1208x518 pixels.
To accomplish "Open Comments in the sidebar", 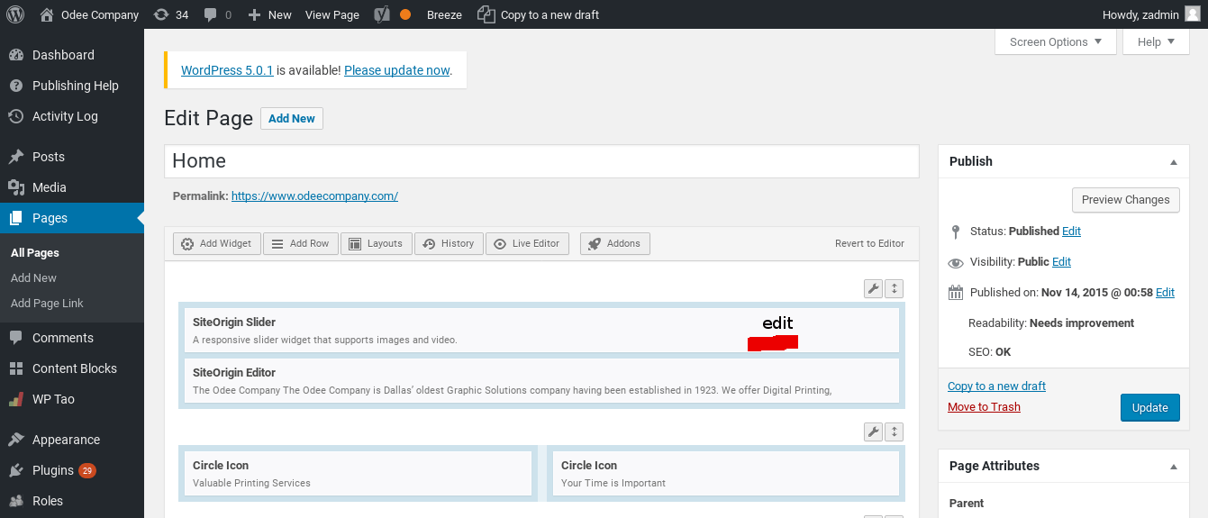I will [x=72, y=338].
